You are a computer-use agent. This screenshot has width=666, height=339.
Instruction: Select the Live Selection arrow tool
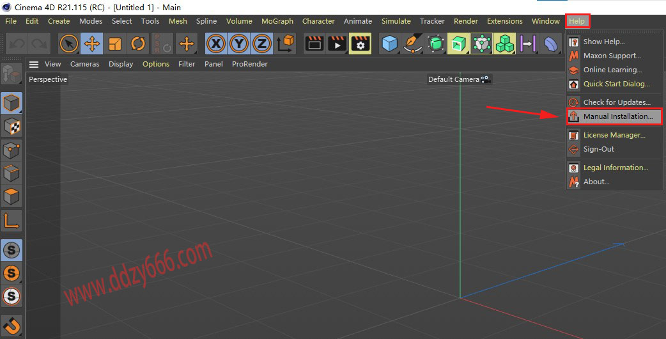click(x=69, y=43)
